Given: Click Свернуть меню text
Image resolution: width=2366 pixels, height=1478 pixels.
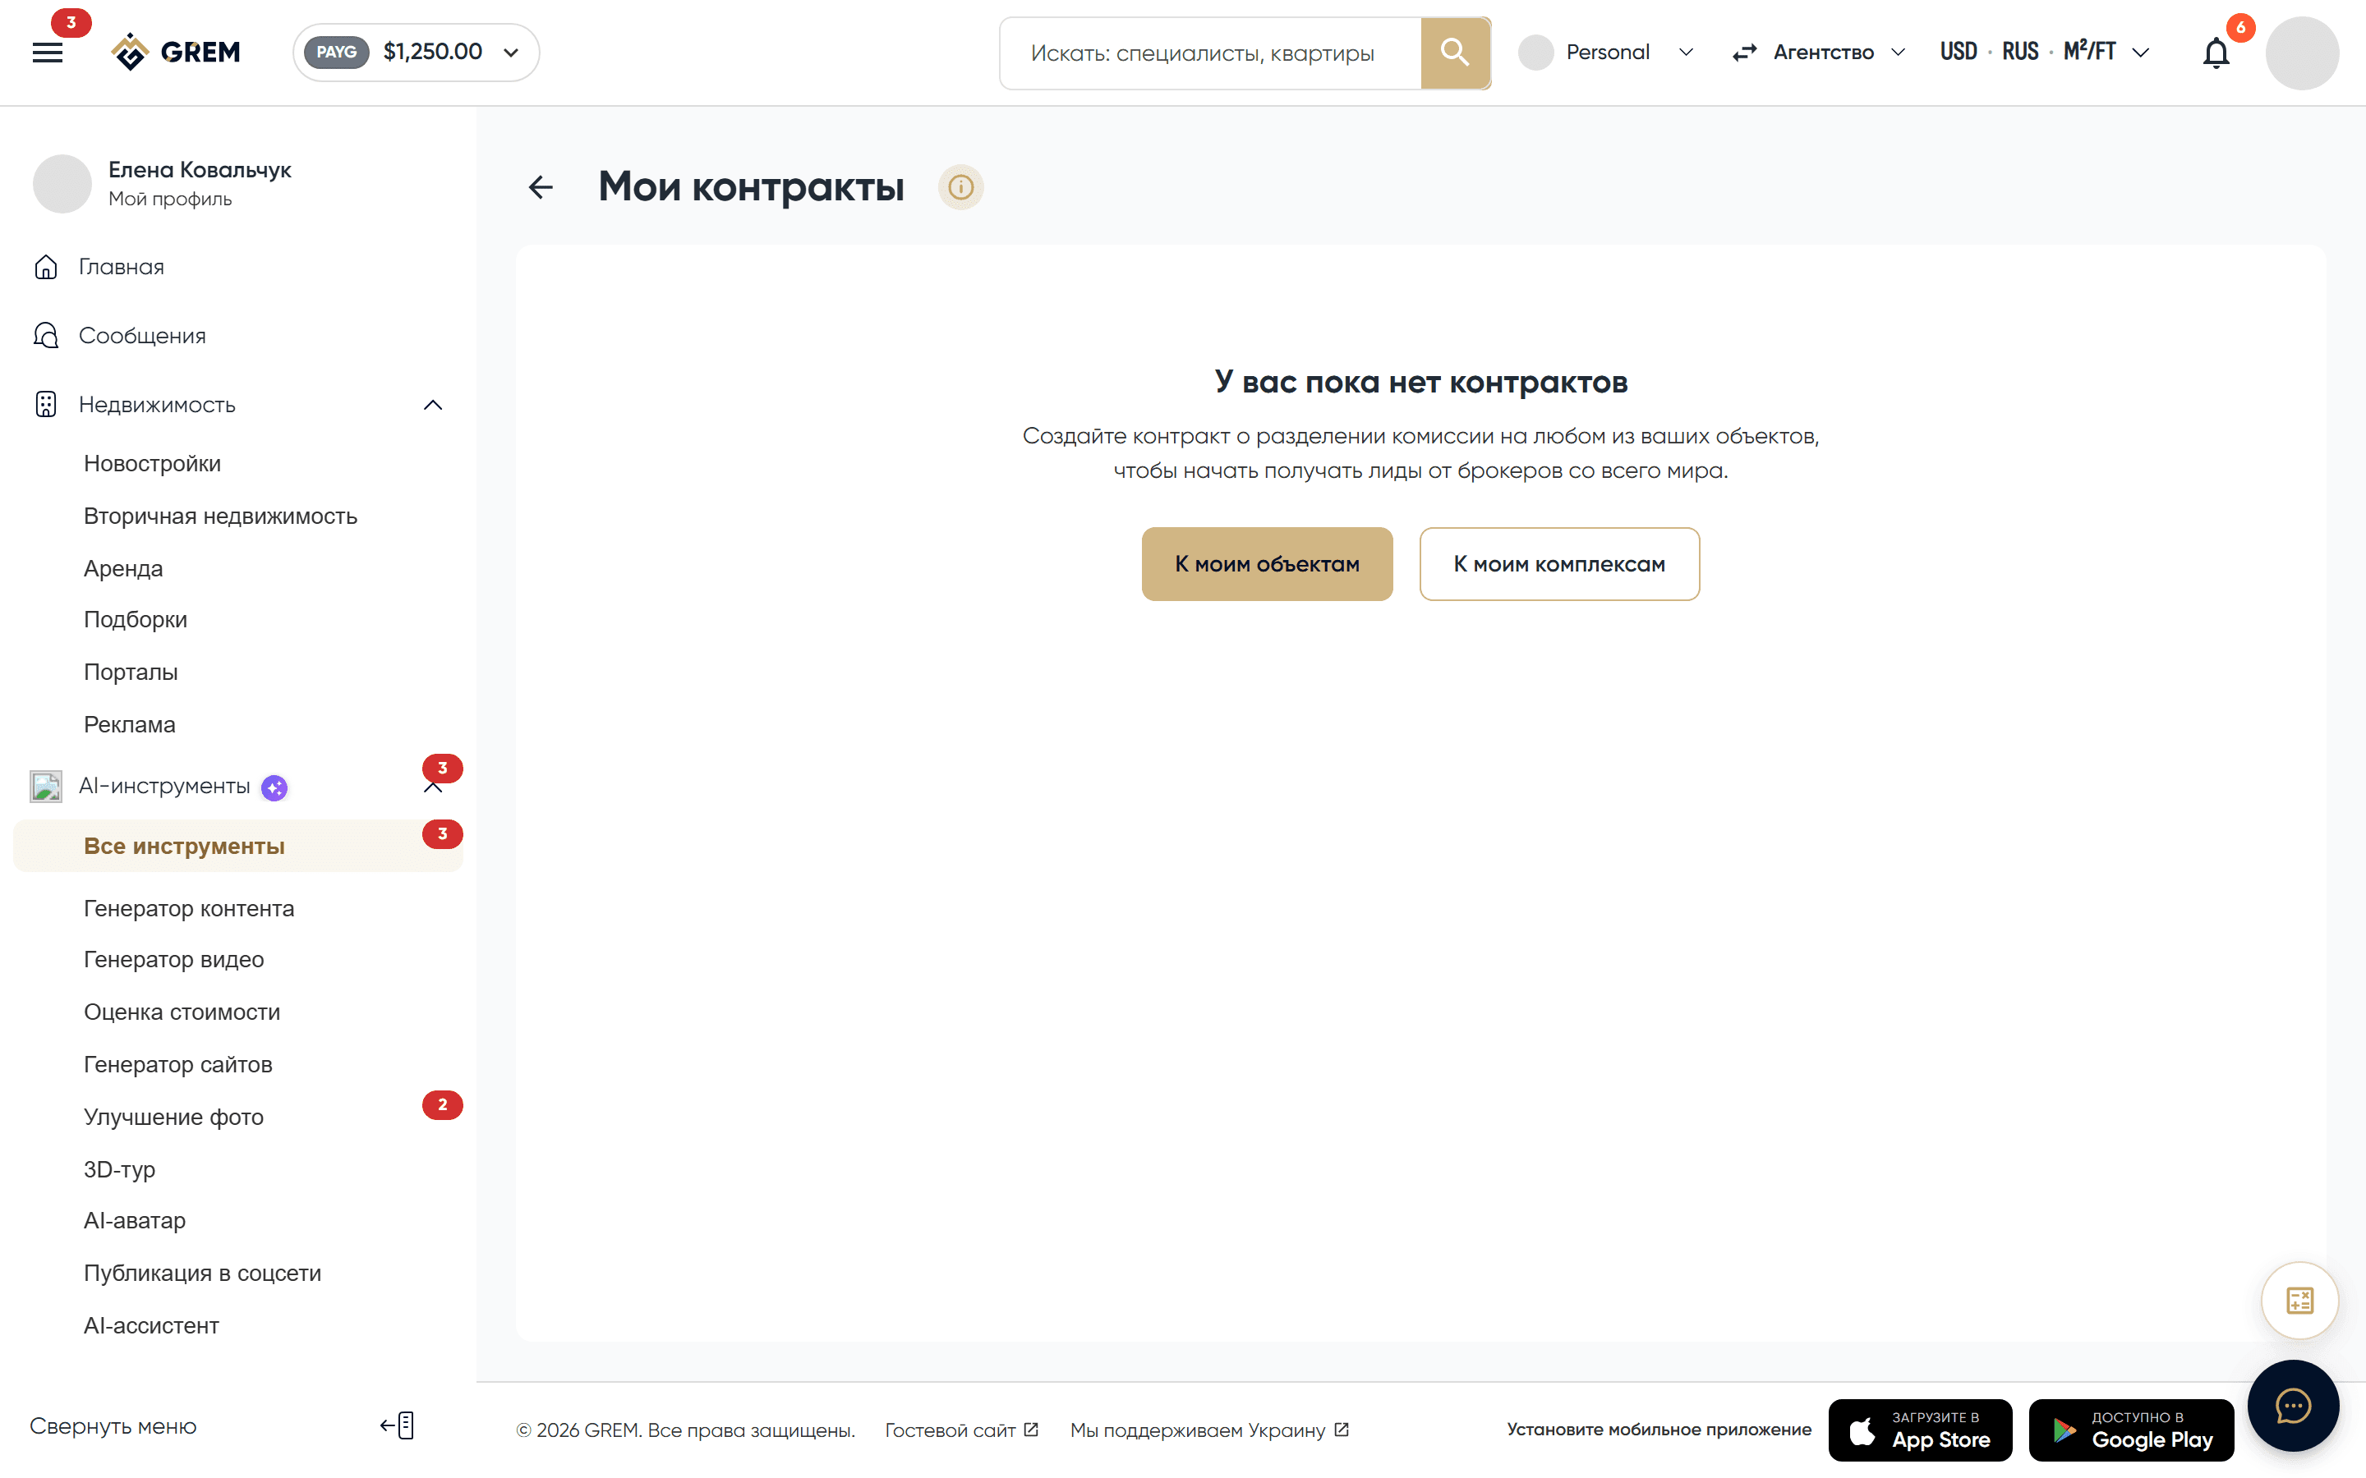Looking at the screenshot, I should click(x=113, y=1426).
